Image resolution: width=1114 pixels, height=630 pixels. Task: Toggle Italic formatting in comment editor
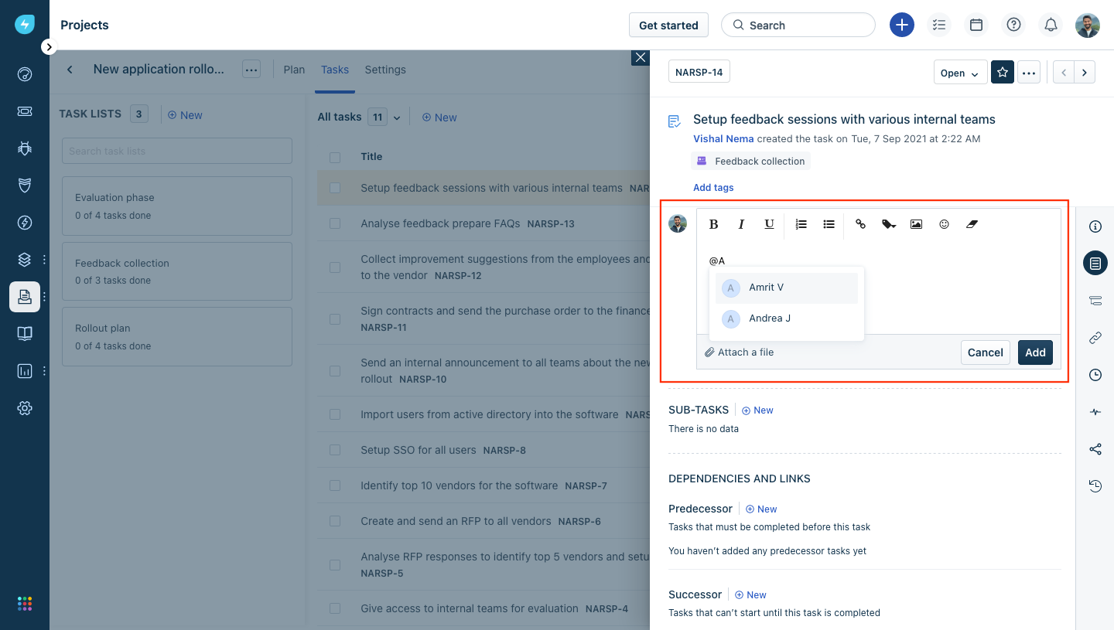pyautogui.click(x=741, y=224)
